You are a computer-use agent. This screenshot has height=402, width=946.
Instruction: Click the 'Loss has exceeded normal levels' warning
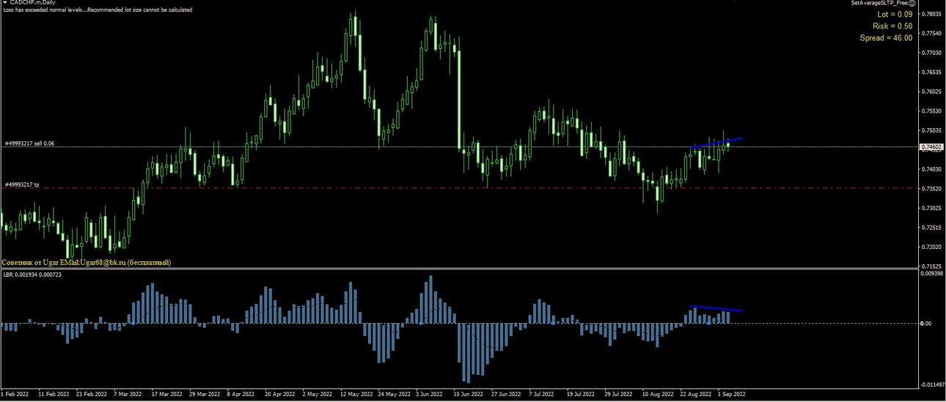coord(98,10)
